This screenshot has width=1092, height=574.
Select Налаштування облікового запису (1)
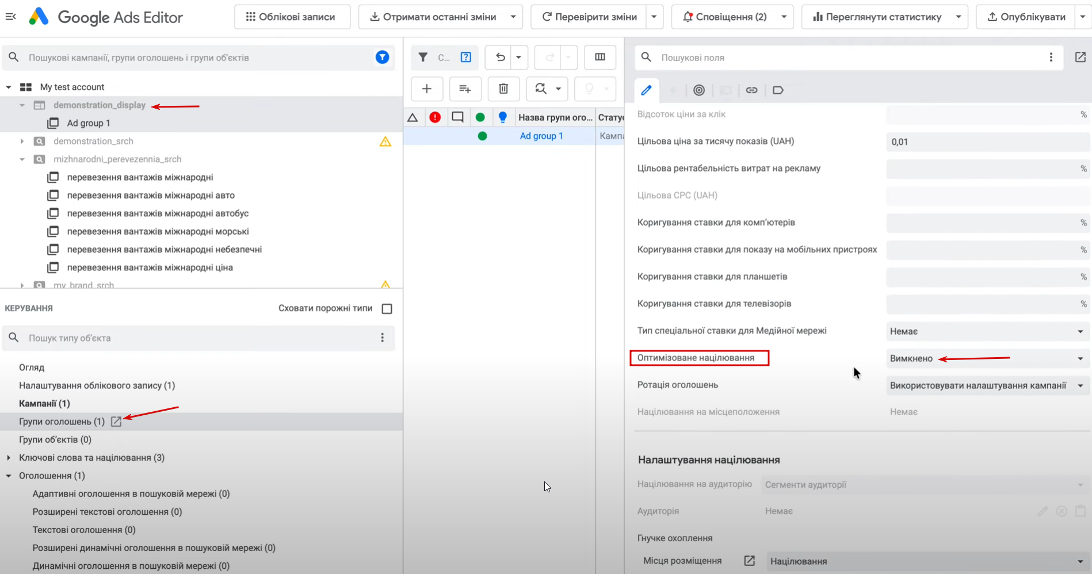[97, 385]
